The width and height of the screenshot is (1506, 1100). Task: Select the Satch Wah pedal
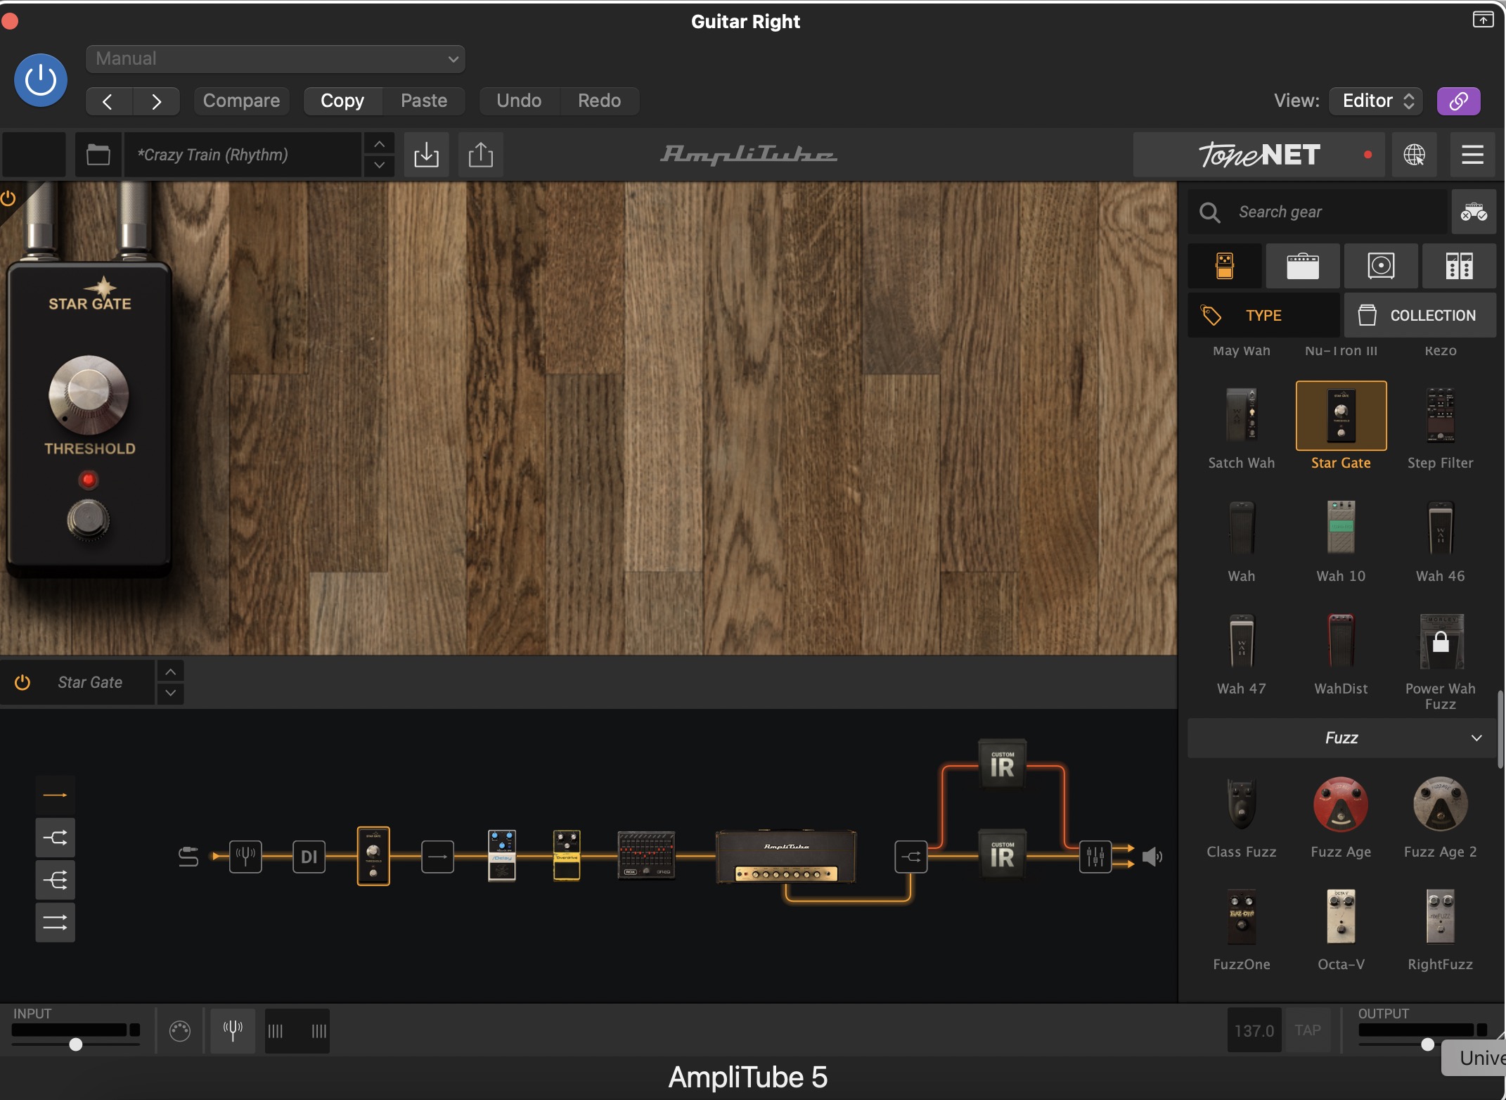[1241, 427]
